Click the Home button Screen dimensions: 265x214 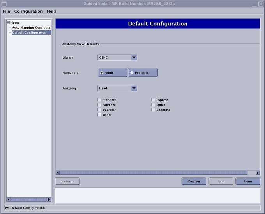(x=248, y=181)
